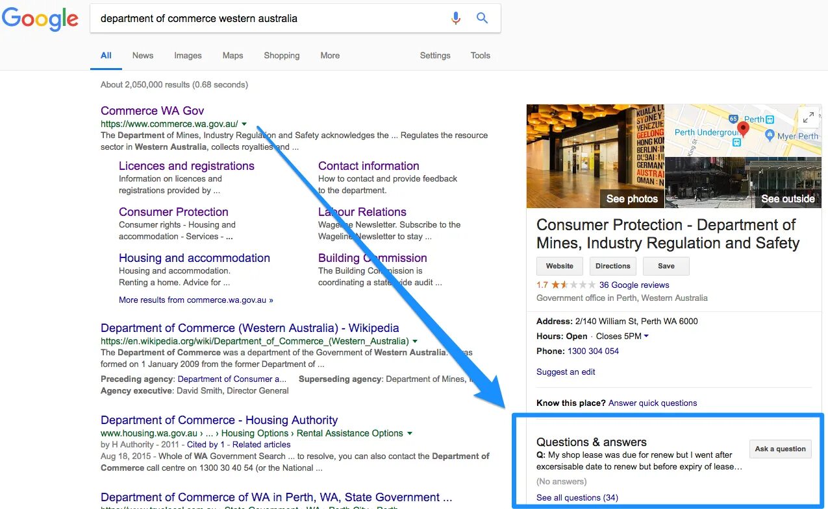Expand the arrow next to commerce.wa.gov.au URL
The image size is (828, 509).
coord(244,124)
